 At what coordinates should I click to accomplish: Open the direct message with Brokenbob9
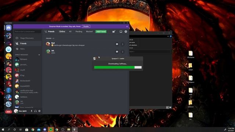[28, 81]
